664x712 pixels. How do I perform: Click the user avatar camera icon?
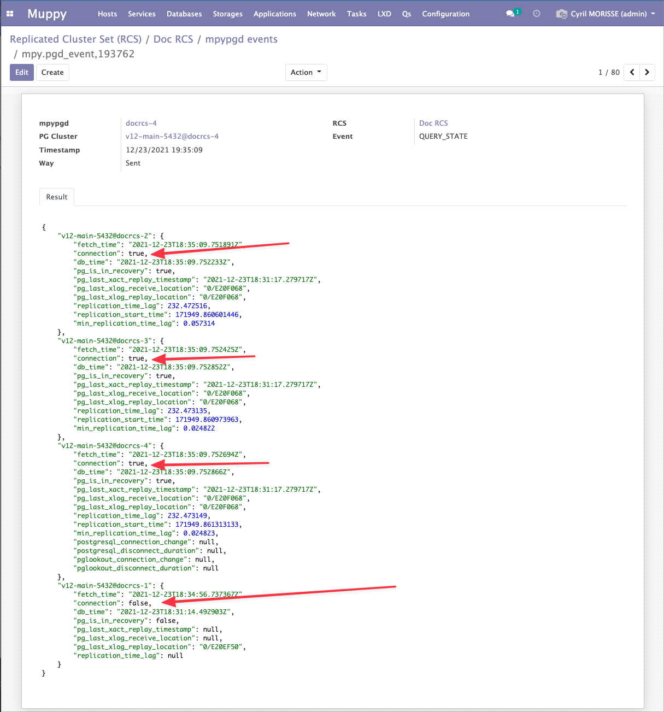(562, 14)
